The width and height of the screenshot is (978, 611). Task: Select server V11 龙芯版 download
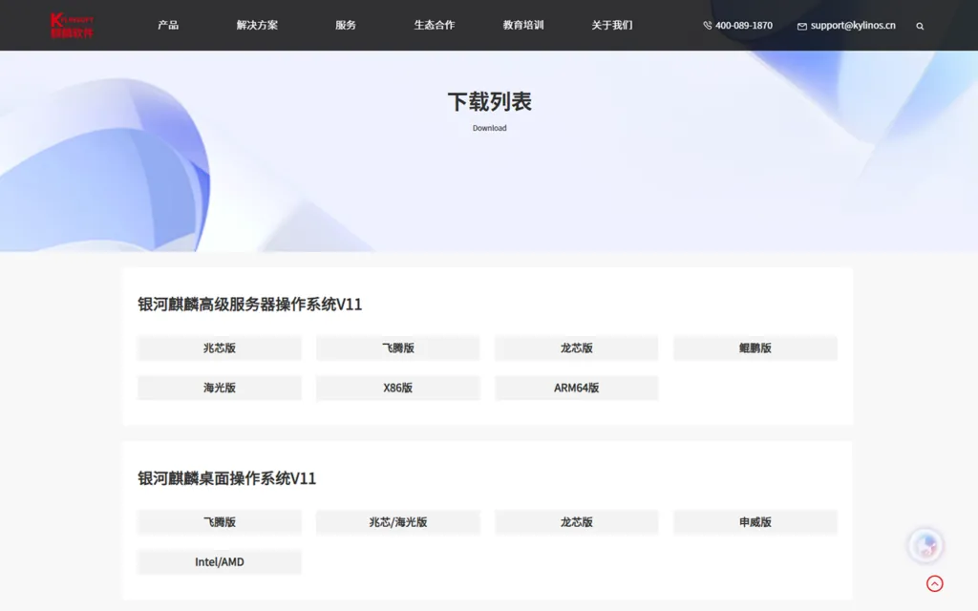coord(576,348)
